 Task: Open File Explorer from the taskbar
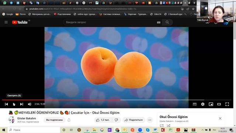(94, 130)
